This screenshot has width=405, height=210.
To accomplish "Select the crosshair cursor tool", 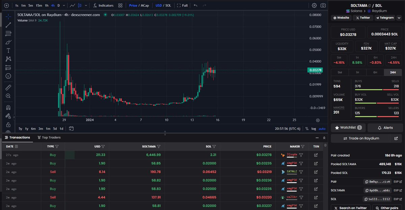I will point(8,16).
